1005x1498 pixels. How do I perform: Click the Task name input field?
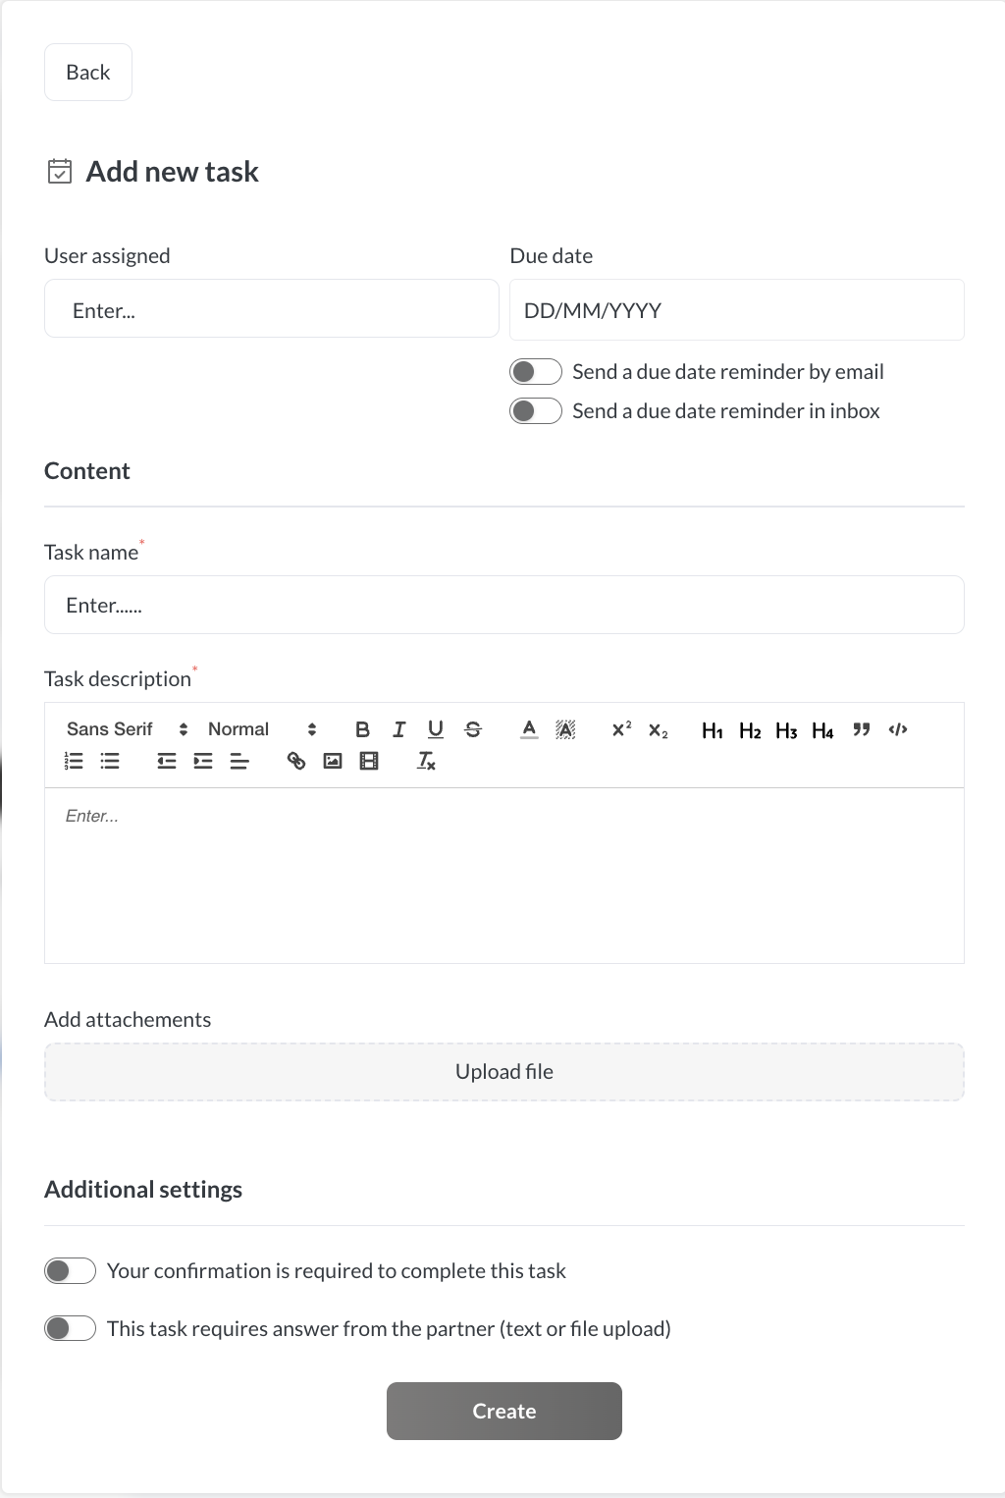(504, 606)
